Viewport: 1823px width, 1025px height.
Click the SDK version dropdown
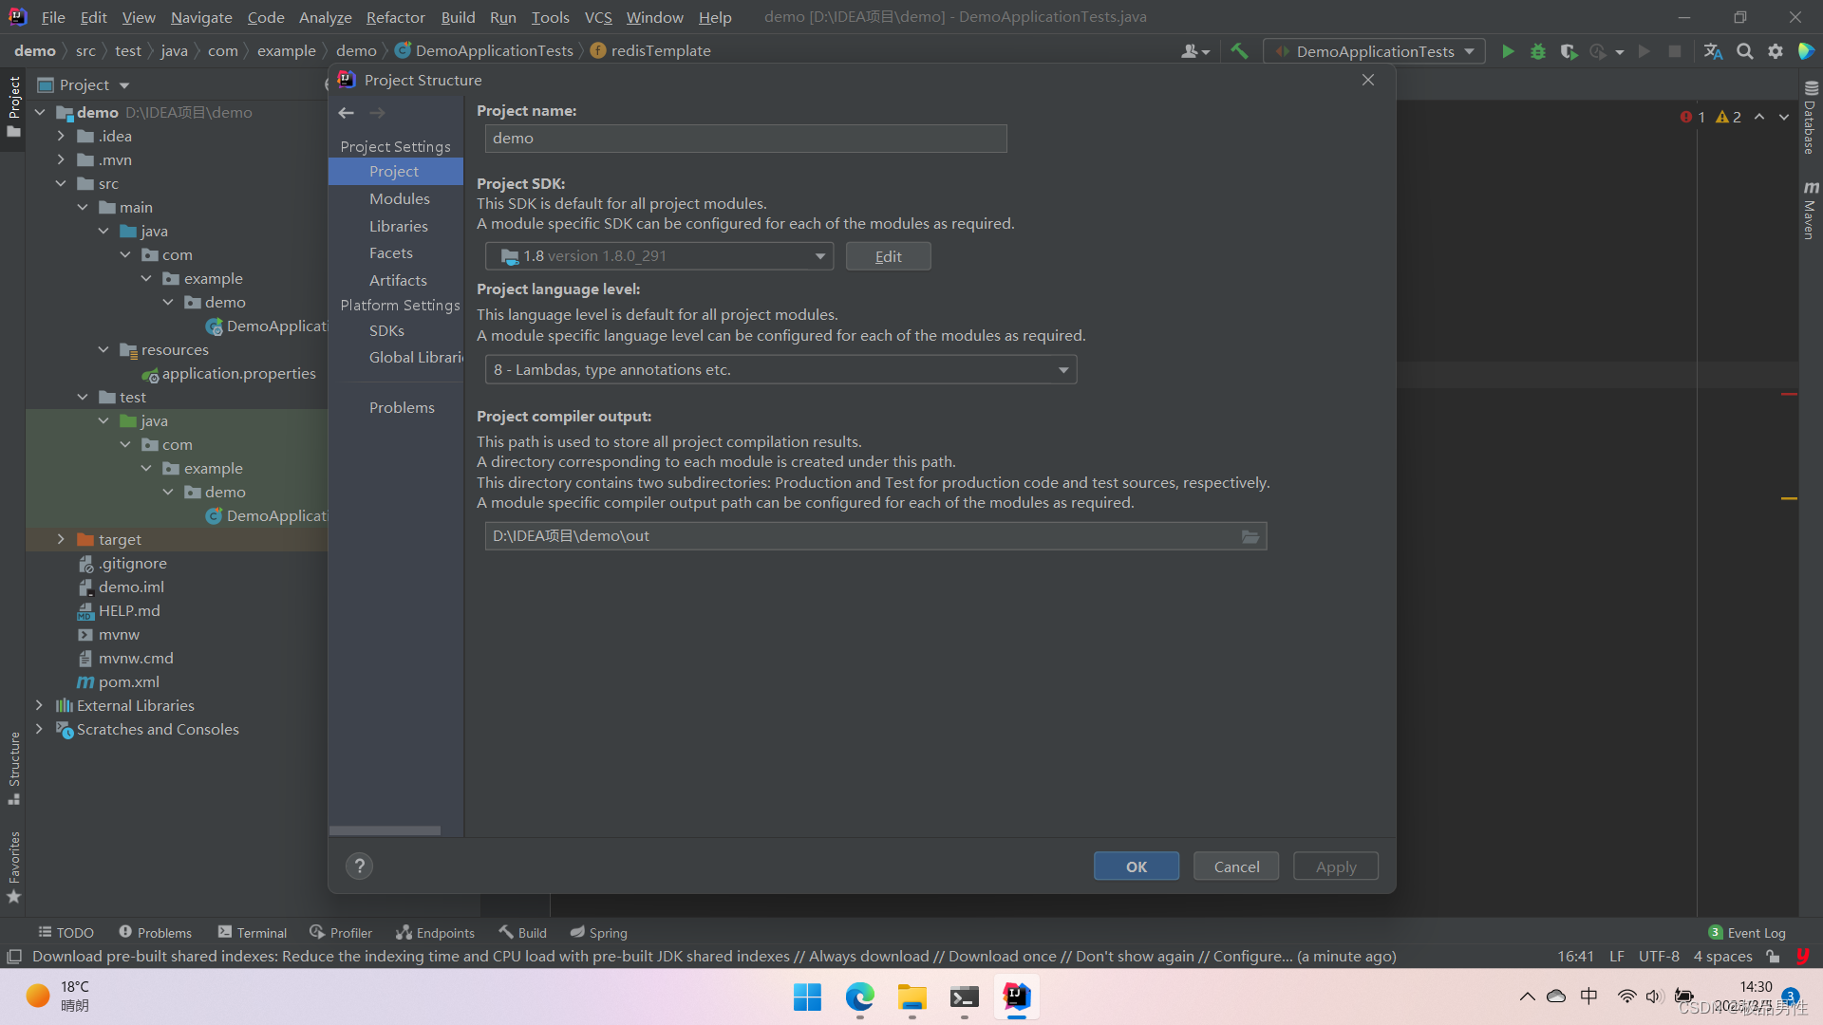coord(656,255)
